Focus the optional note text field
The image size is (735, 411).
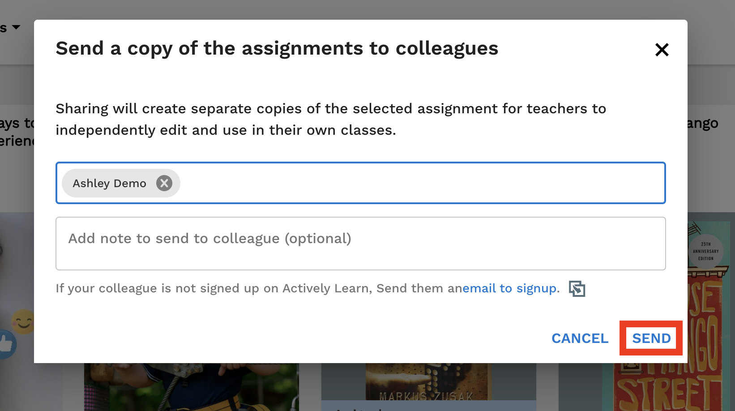click(361, 244)
